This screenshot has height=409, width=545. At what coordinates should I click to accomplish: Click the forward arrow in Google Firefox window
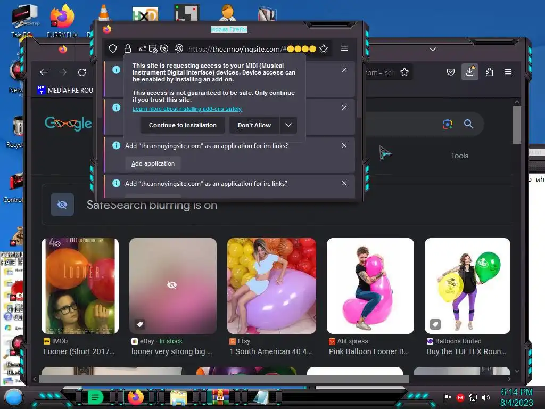coord(63,72)
